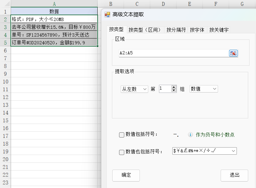The height and width of the screenshot is (188, 256).
Task: Click the dialog title icon beside 高级文本提取
Action: tap(107, 15)
